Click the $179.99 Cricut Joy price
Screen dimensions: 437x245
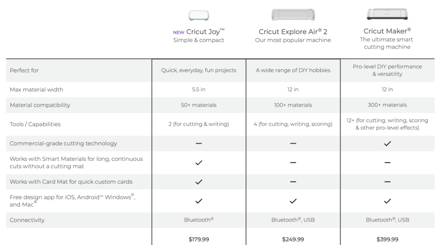199,239
